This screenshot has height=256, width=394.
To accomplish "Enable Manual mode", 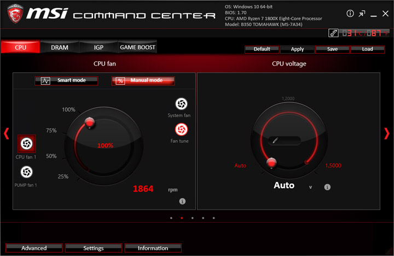I will point(143,80).
